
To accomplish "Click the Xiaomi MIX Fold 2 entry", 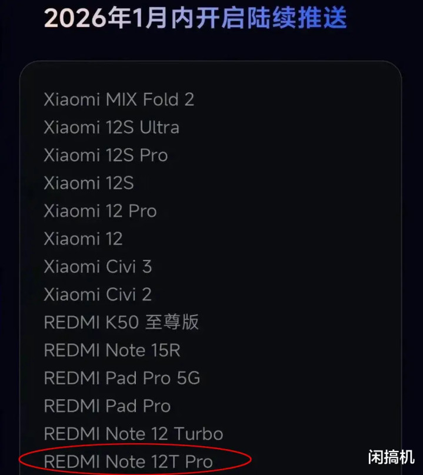I will (x=119, y=99).
